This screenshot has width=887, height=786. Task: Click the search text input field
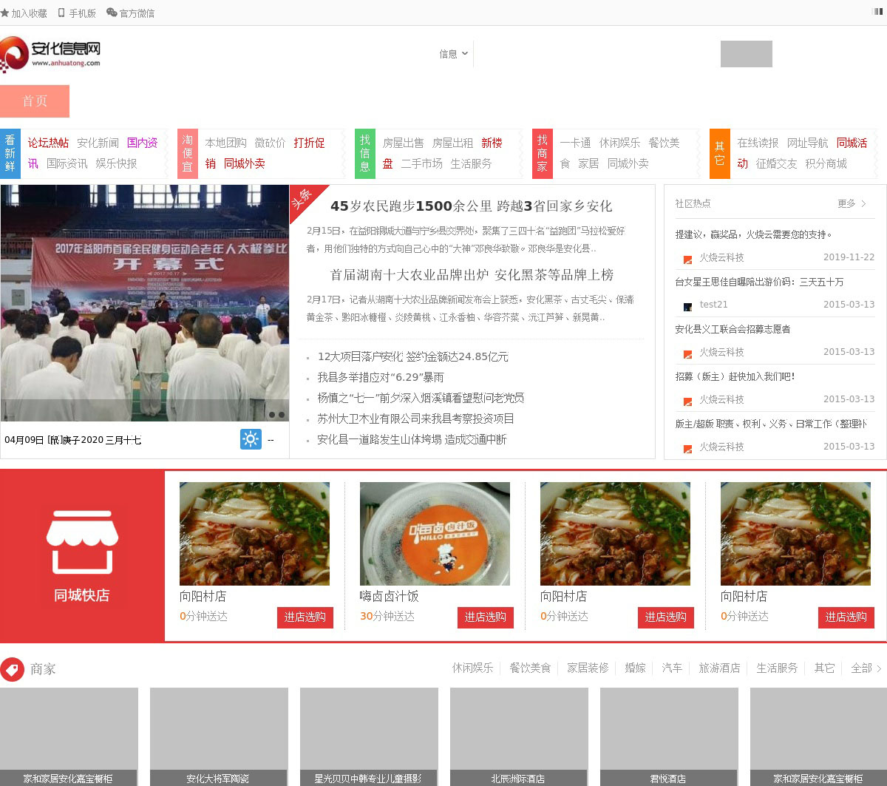597,54
